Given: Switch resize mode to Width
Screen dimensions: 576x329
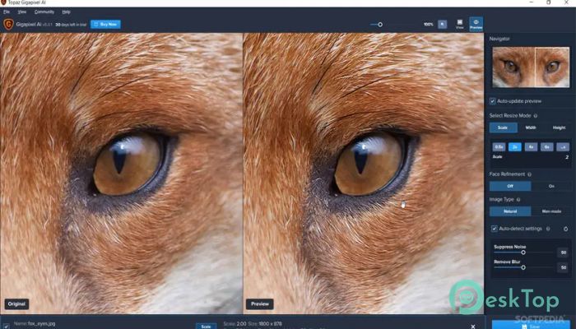Looking at the screenshot, I should (531, 127).
